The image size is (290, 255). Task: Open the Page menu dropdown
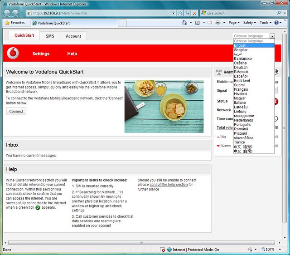(x=234, y=23)
